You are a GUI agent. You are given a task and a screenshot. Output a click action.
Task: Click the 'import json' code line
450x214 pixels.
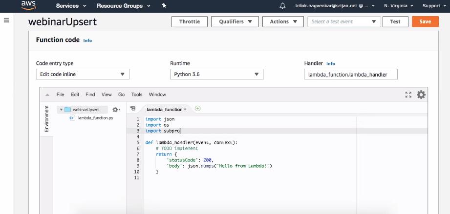(x=160, y=119)
